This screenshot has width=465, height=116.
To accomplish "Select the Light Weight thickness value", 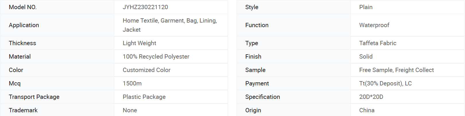I will tap(139, 43).
